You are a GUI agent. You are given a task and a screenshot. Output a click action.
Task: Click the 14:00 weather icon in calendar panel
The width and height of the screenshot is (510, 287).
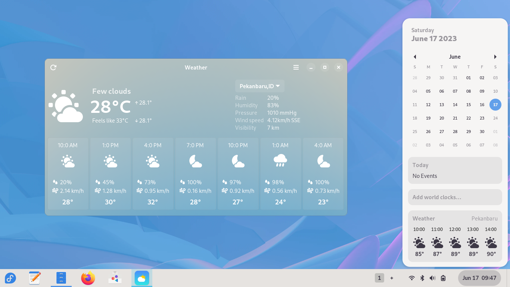[x=491, y=243]
